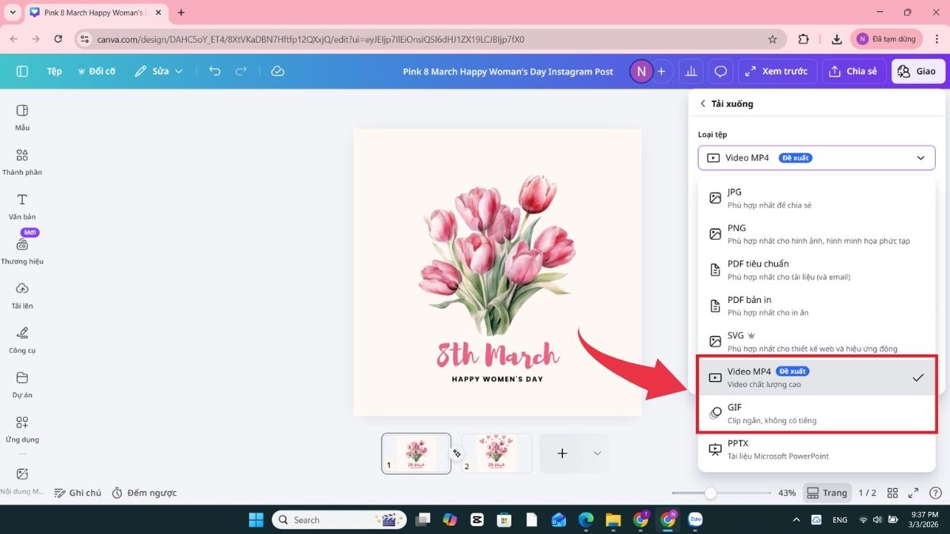The width and height of the screenshot is (950, 534).
Task: Click the Chrome address bar URL
Action: (310, 39)
